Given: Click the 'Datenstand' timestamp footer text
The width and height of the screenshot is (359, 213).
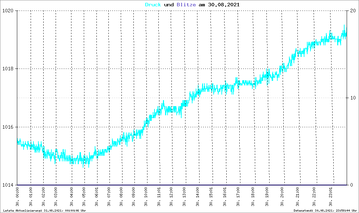Looking at the screenshot, I should (x=325, y=211).
